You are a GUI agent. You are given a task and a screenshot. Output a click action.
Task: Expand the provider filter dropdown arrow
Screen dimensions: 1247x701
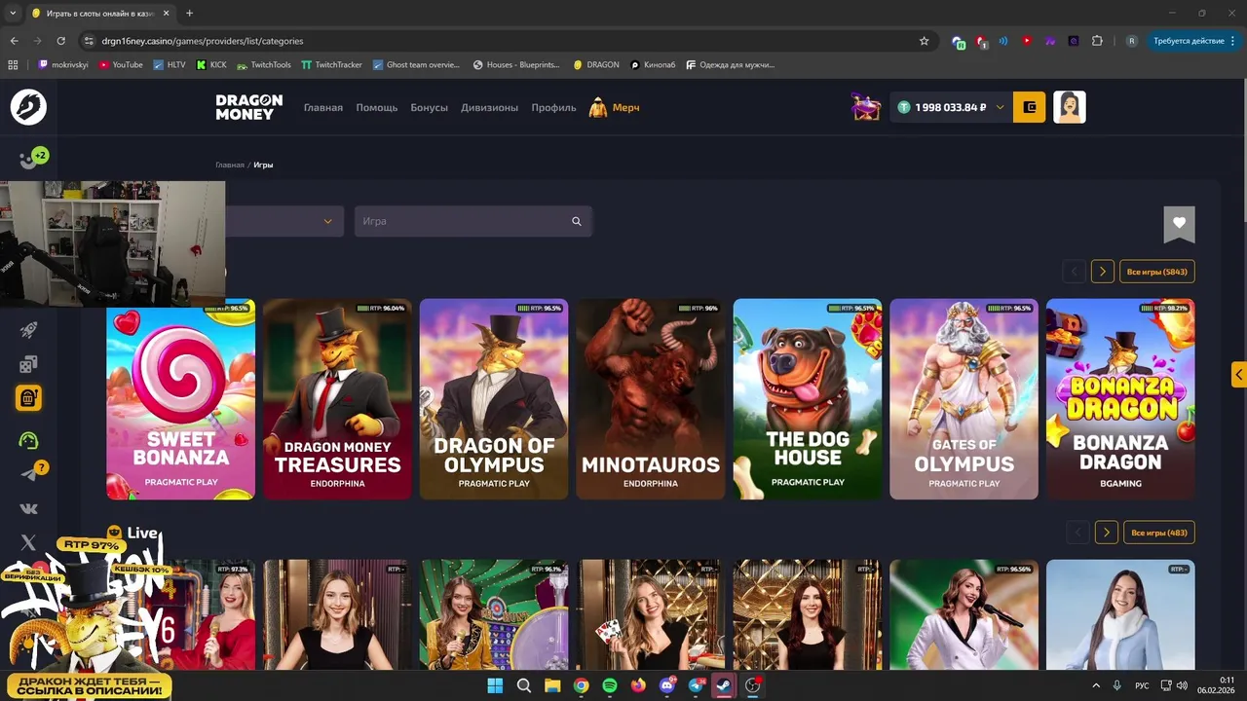(x=327, y=221)
